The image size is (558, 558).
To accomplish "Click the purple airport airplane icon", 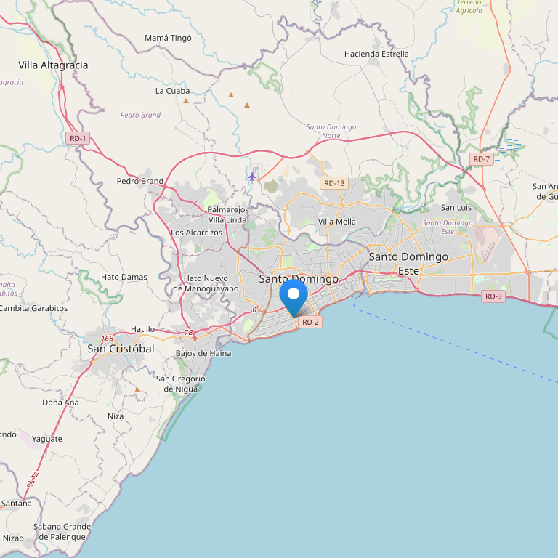I will click(252, 177).
